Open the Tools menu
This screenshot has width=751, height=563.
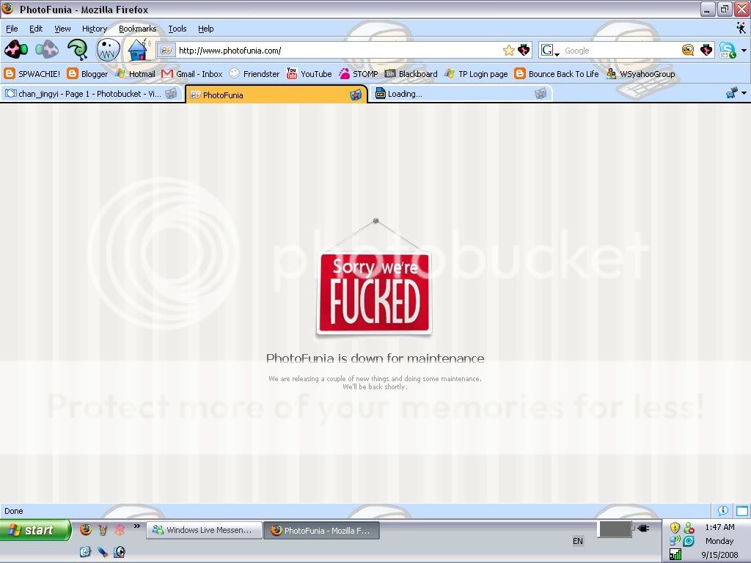coord(177,29)
